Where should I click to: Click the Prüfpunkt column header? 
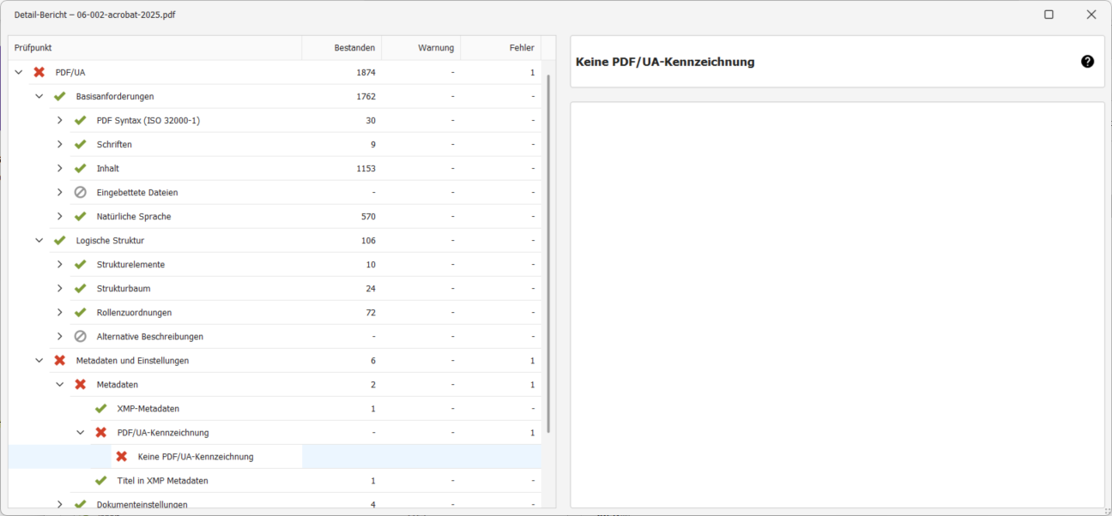coord(154,48)
